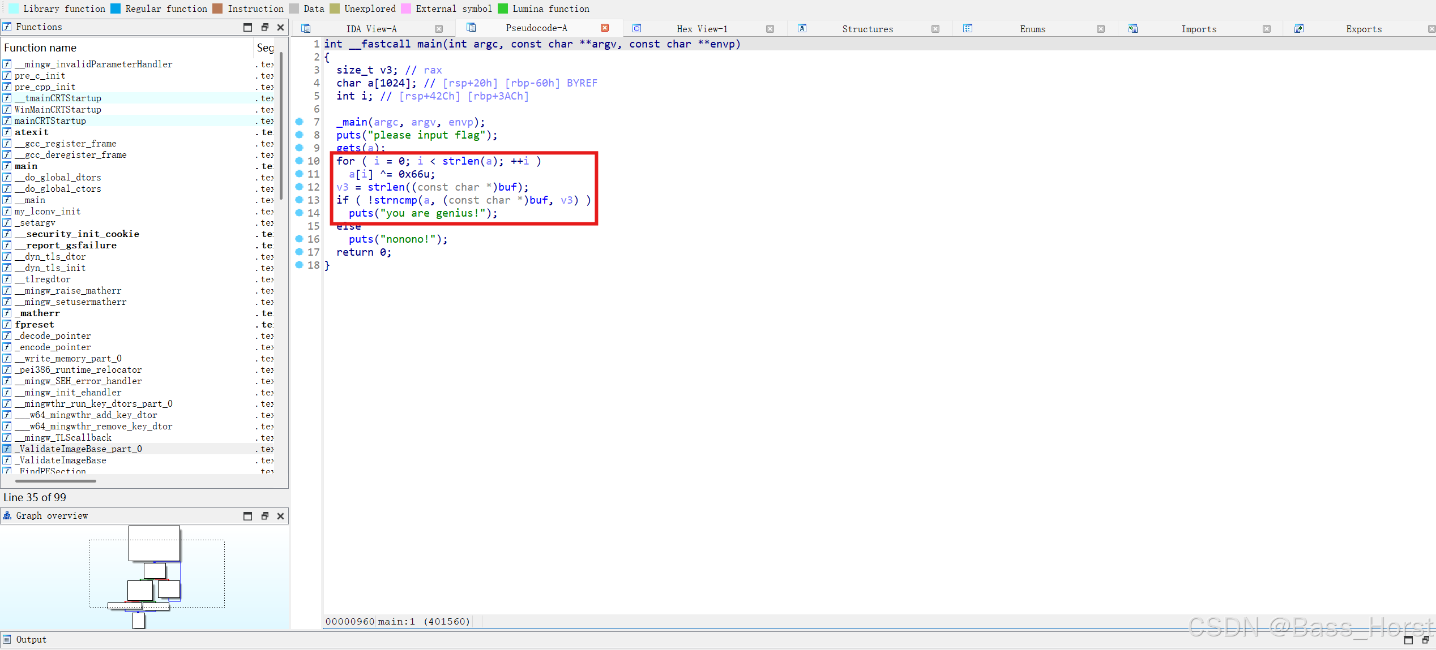Close the Pseudocode-A tab
The image size is (1436, 650).
pyautogui.click(x=605, y=28)
